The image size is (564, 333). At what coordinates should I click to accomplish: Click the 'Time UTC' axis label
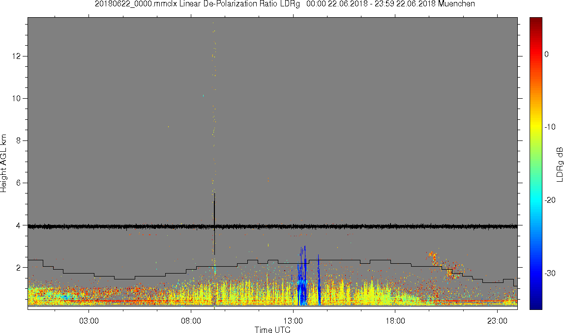click(272, 330)
